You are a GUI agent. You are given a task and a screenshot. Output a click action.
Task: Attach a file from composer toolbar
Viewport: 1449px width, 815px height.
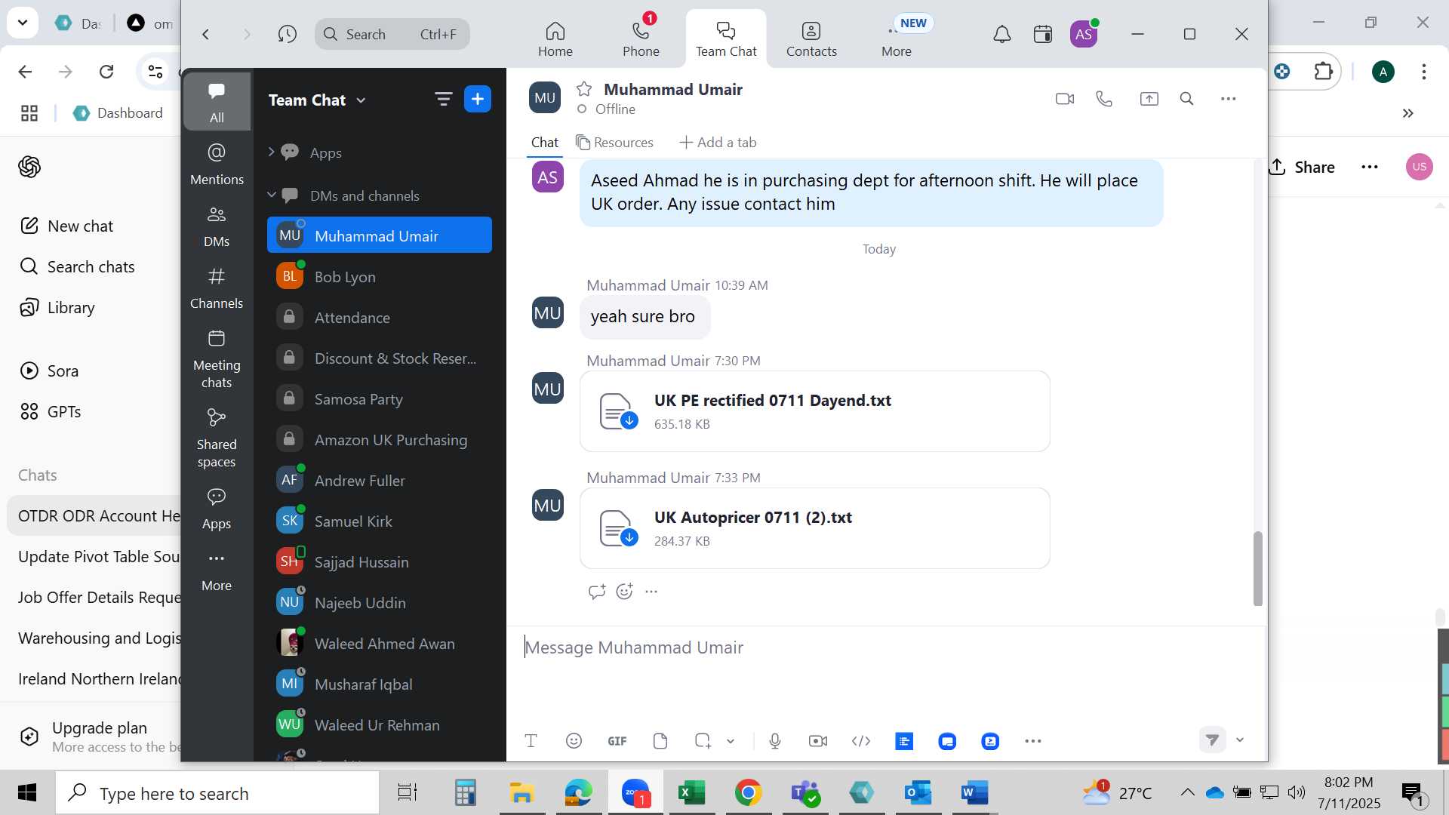[x=660, y=741]
